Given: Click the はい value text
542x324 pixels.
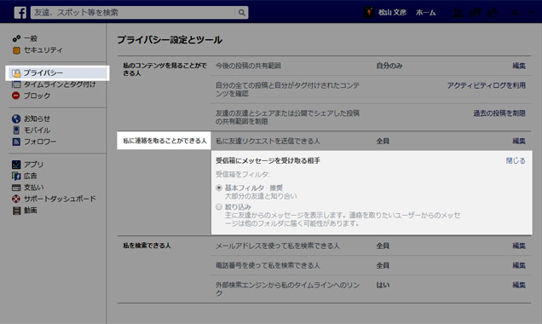Looking at the screenshot, I should point(383,285).
